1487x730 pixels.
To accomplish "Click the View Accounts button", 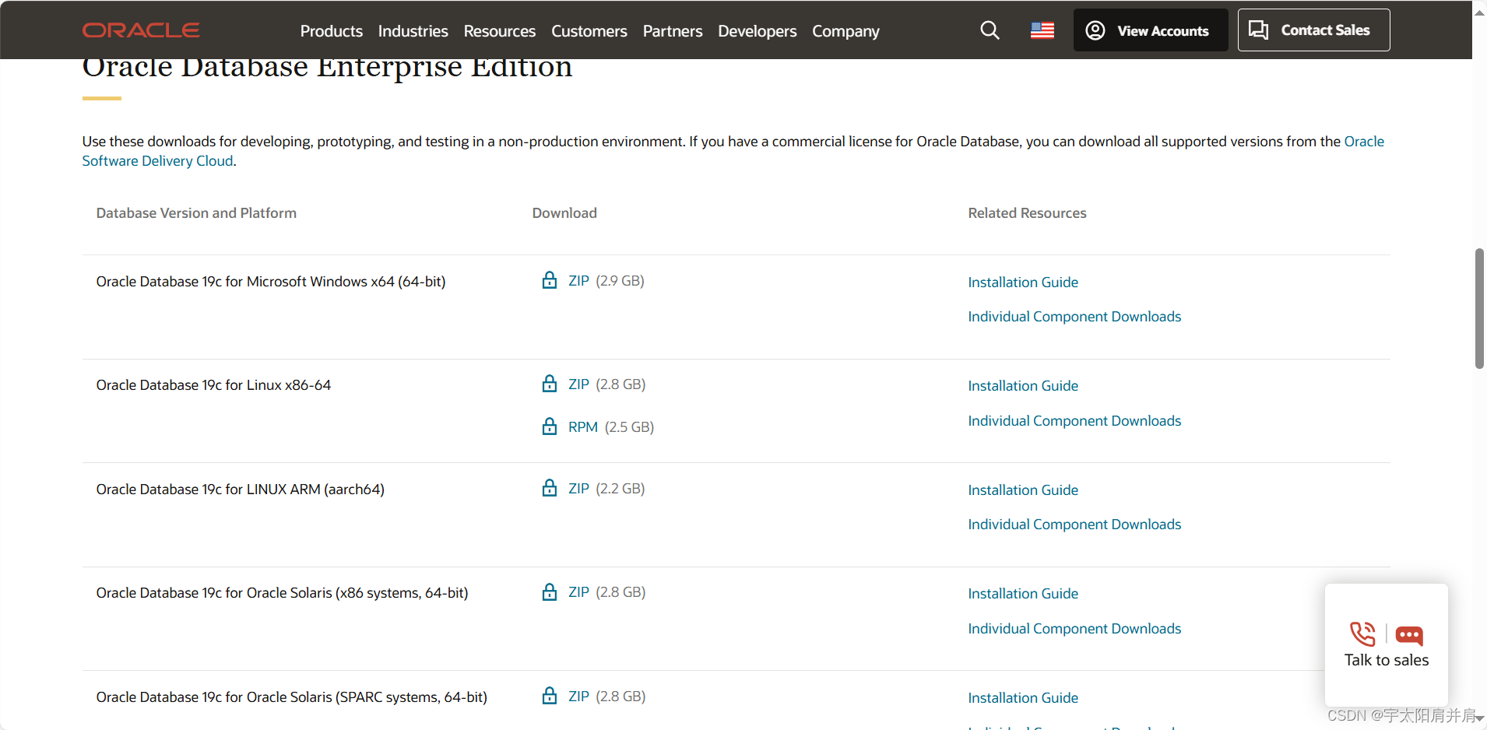I will tap(1151, 30).
